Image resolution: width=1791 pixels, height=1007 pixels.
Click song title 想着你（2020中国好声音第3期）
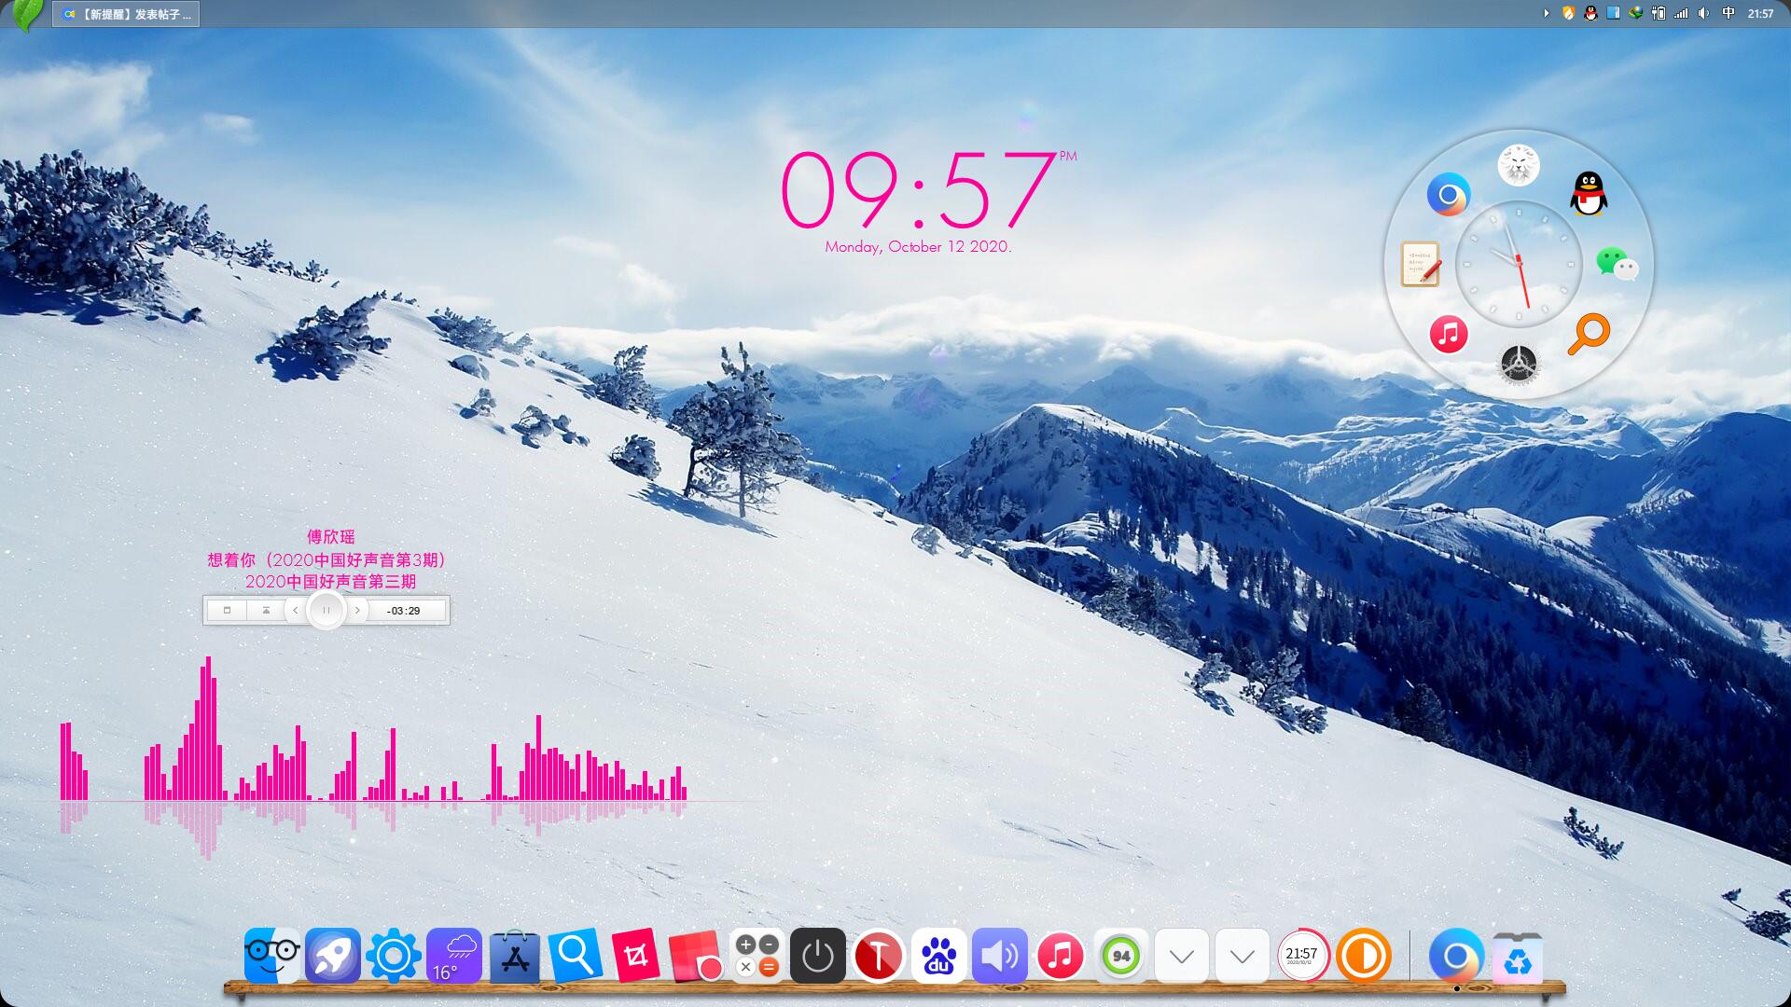326,559
